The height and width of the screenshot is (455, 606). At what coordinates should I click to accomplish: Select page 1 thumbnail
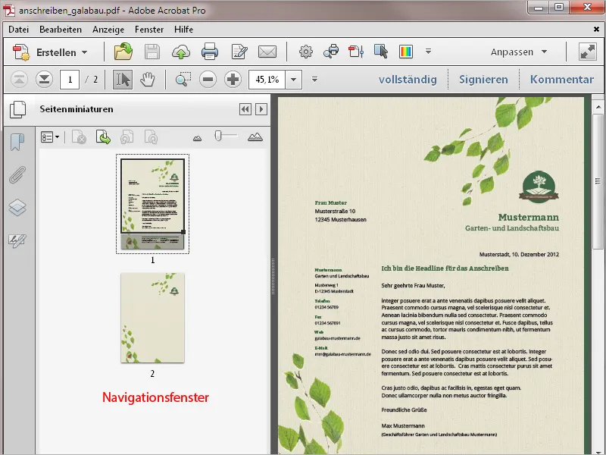[153, 204]
